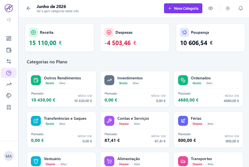
Task: View transactions via the transfer arrows icon
Action: pos(9,61)
